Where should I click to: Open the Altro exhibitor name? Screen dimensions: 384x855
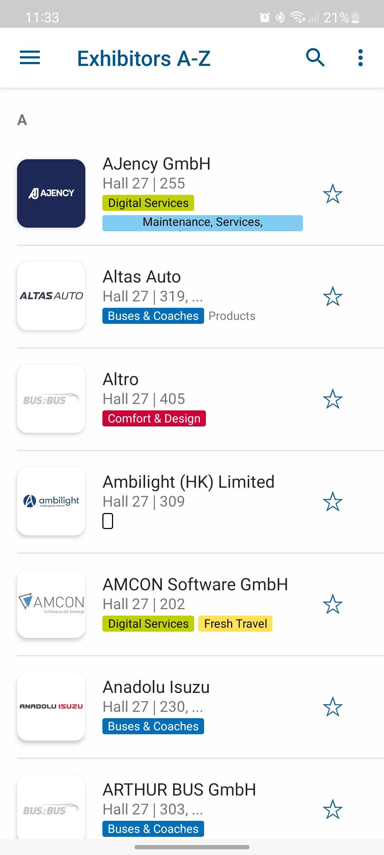pos(121,379)
